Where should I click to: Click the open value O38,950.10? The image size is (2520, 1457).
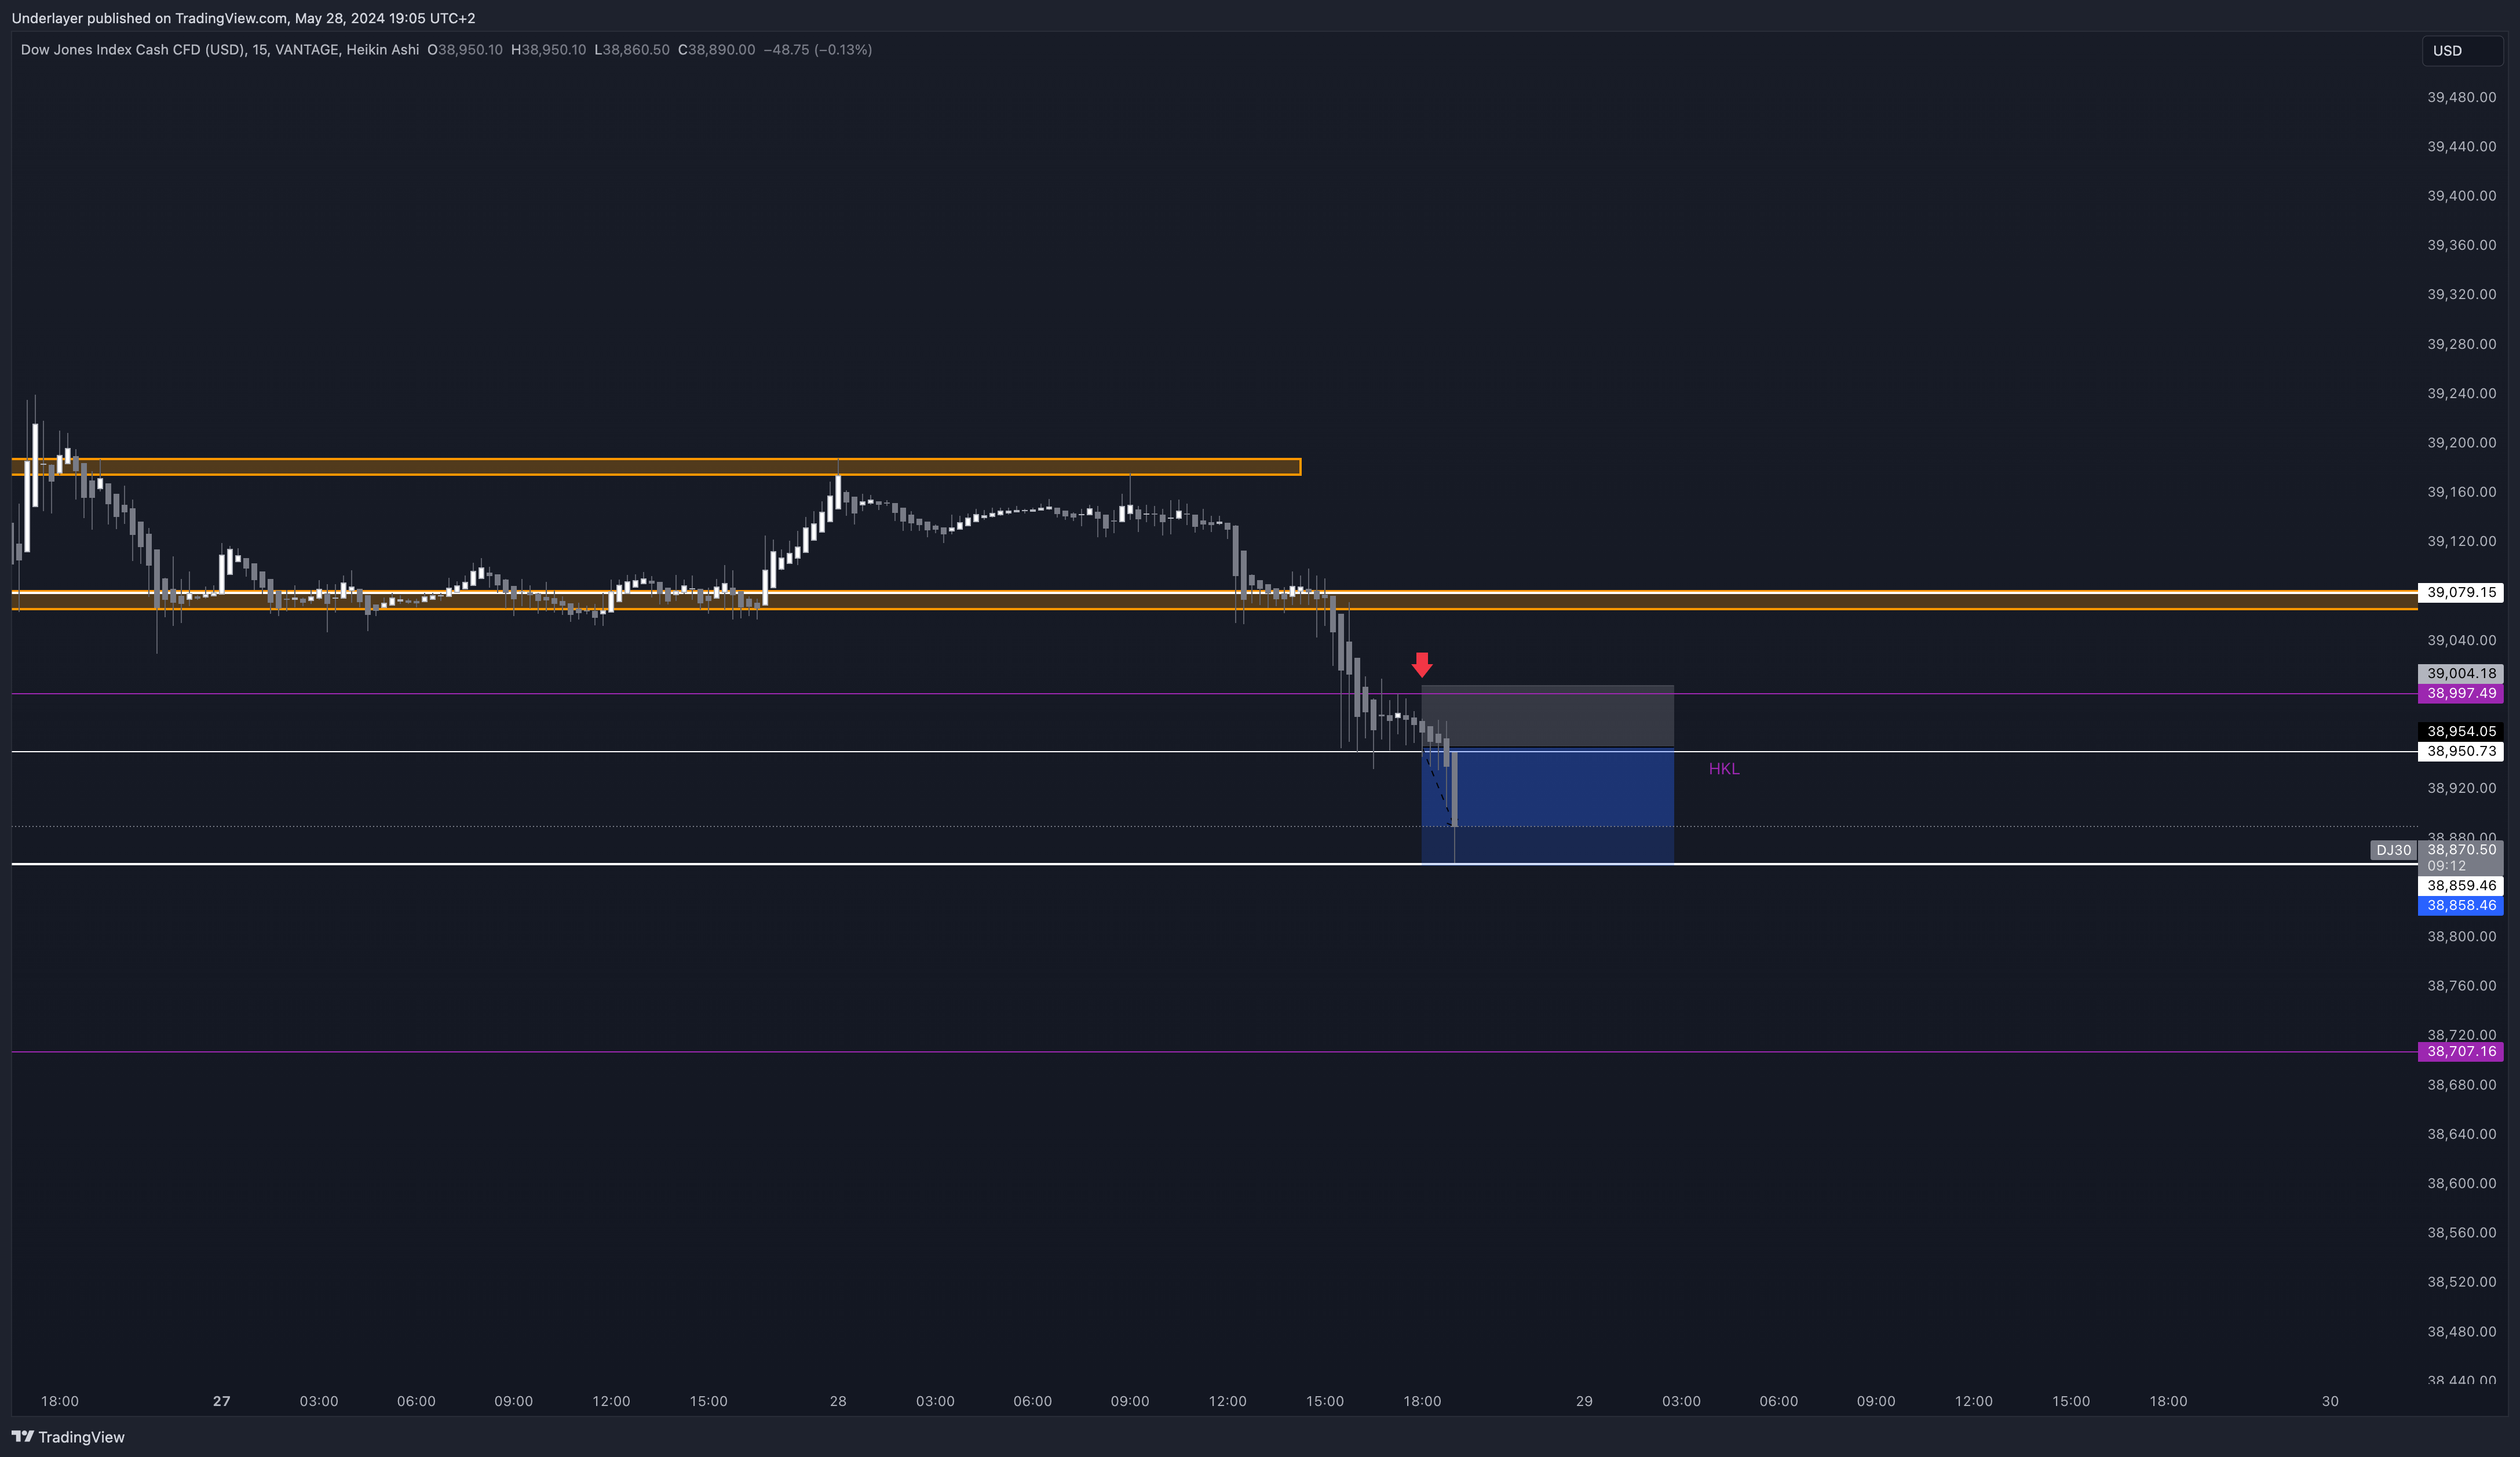tap(465, 49)
